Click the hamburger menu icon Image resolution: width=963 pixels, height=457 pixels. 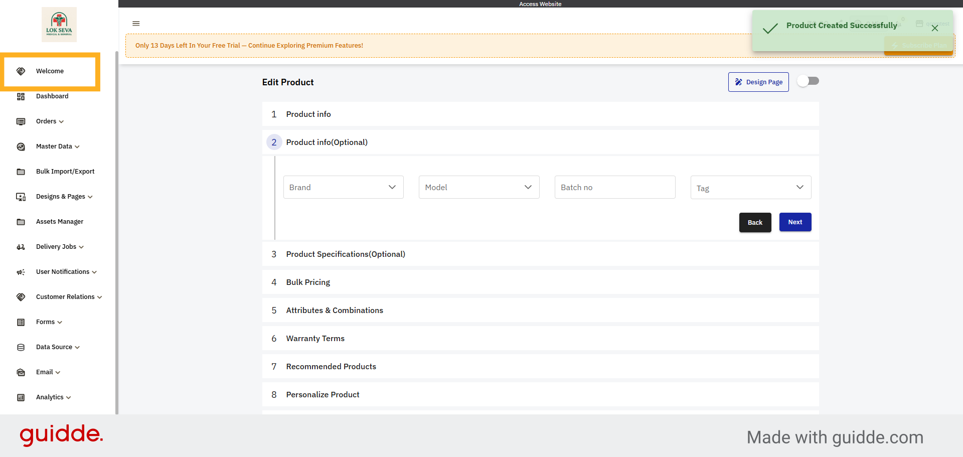(x=136, y=24)
